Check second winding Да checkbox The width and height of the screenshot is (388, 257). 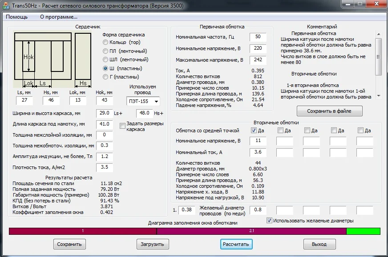(280, 130)
